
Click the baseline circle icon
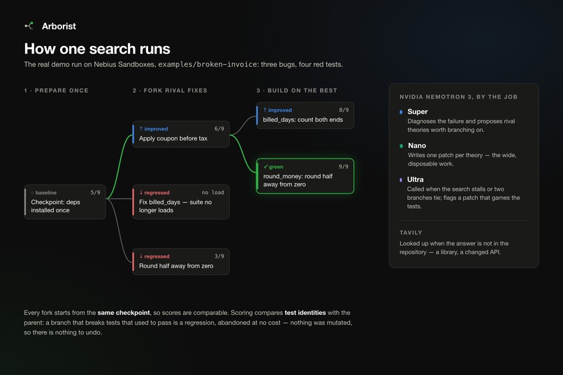pyautogui.click(x=33, y=193)
